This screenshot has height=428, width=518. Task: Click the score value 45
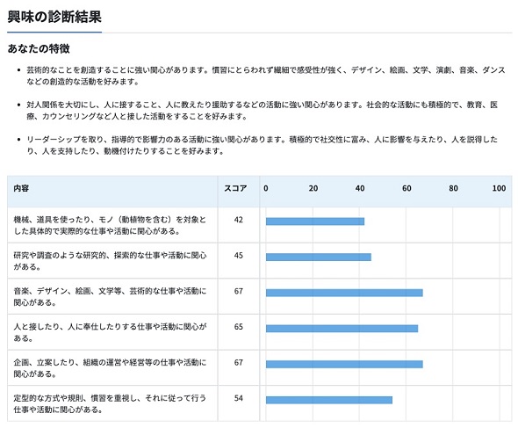[239, 256]
